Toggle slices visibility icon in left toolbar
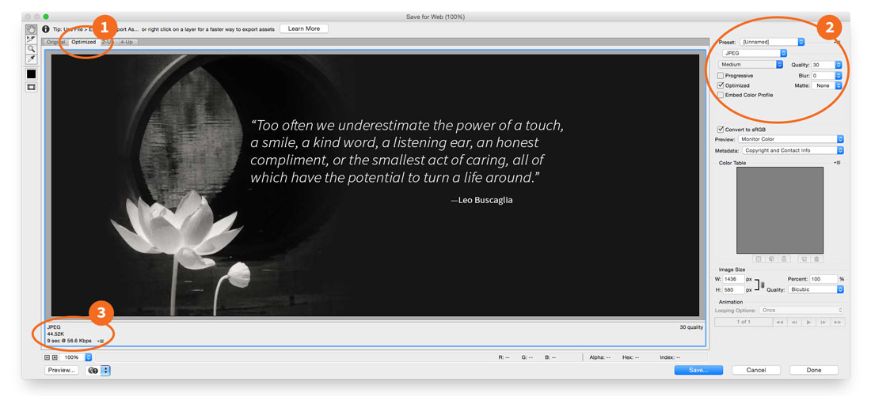The image size is (871, 396). click(x=31, y=87)
